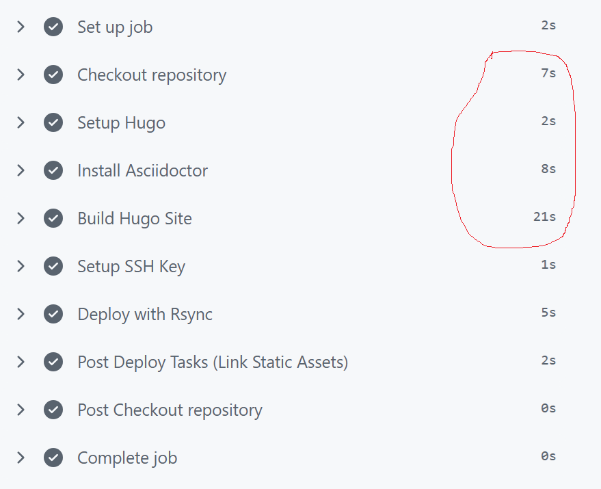Select the Setup SSH Key step label
This screenshot has height=489, width=601.
131,267
